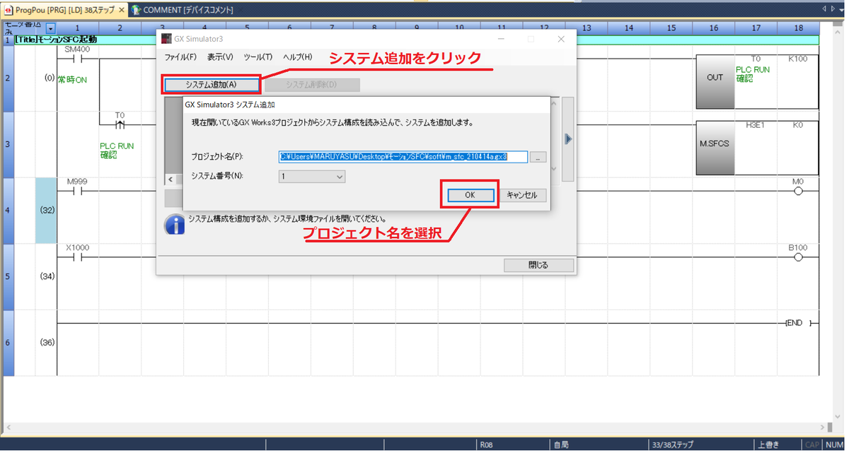Viewport: 849px width, 455px height.
Task: Click the information icon in the simulator dialog
Action: 175,224
